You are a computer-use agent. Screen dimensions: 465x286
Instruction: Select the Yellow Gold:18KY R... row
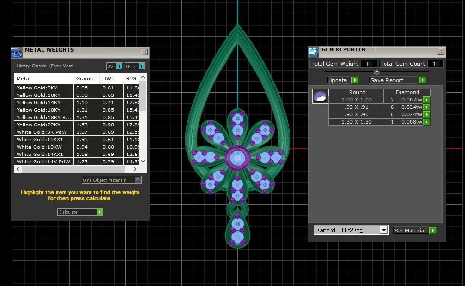(x=77, y=117)
